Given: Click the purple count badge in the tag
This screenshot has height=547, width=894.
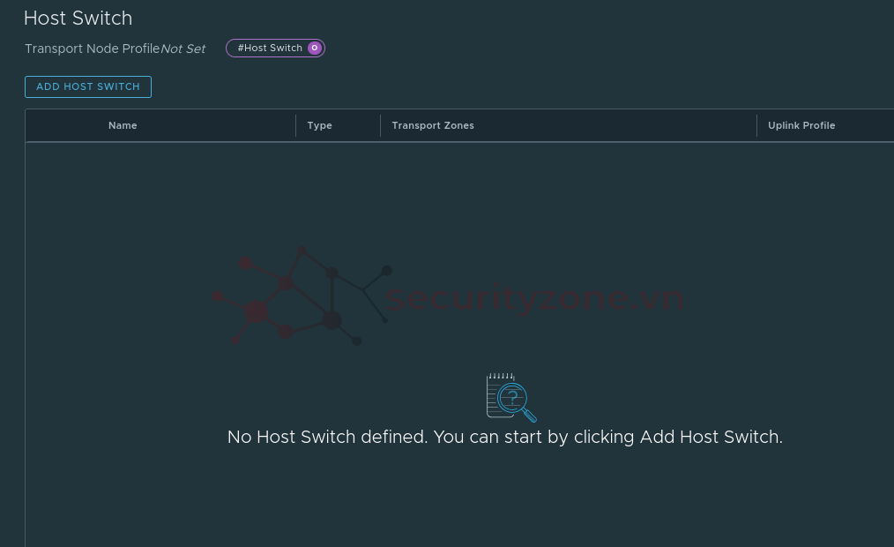Looking at the screenshot, I should [314, 48].
